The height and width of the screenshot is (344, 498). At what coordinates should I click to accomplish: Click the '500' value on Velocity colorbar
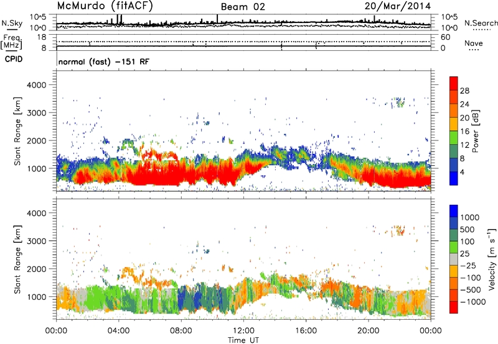tap(467, 229)
